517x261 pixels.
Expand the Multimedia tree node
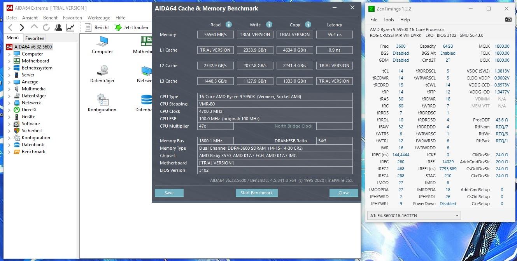pos(9,89)
